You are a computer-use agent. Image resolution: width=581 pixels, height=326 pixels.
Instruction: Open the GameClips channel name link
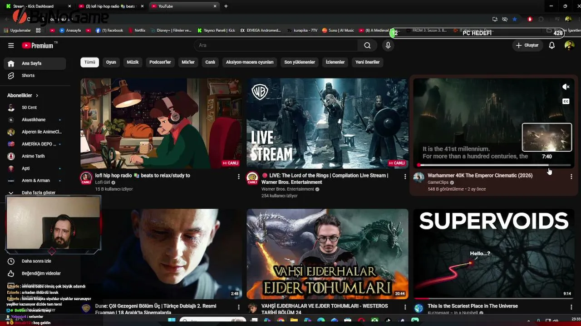pos(438,182)
